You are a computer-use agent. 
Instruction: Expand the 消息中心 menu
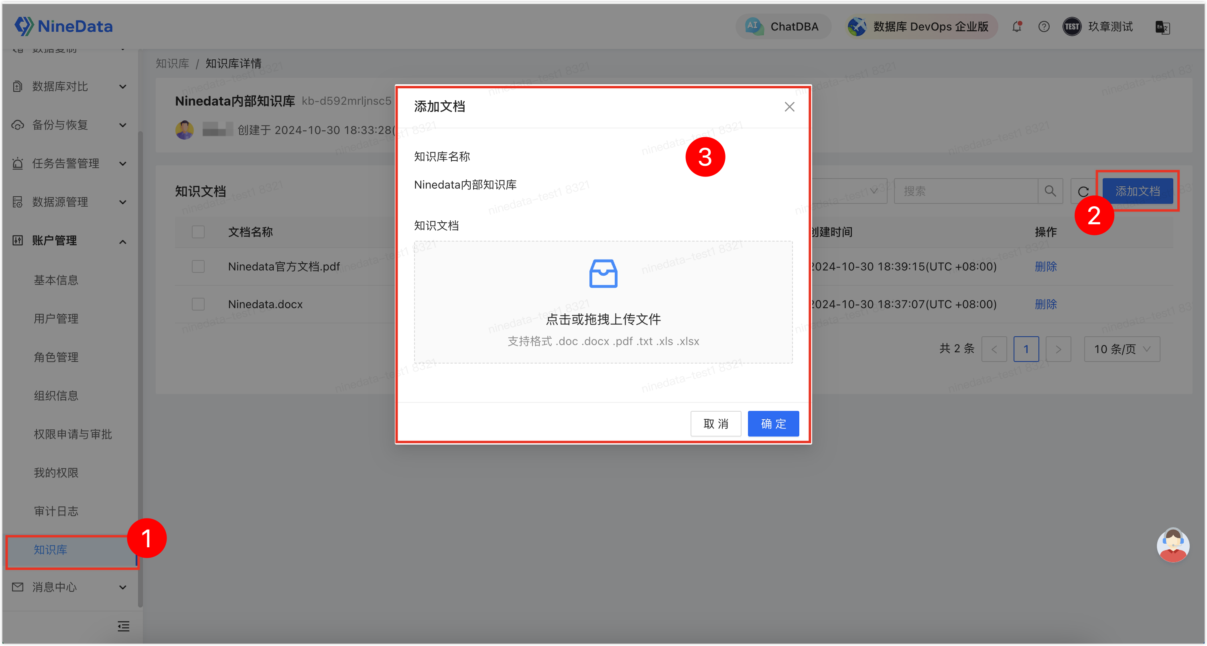tap(123, 587)
